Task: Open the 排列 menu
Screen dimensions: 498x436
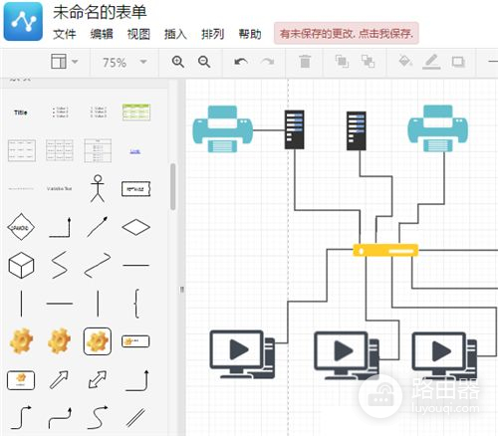Action: (213, 34)
